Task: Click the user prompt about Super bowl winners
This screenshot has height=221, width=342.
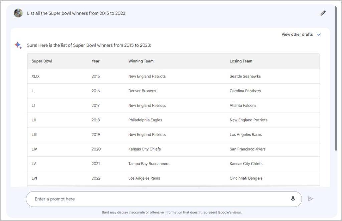Action: pyautogui.click(x=76, y=13)
